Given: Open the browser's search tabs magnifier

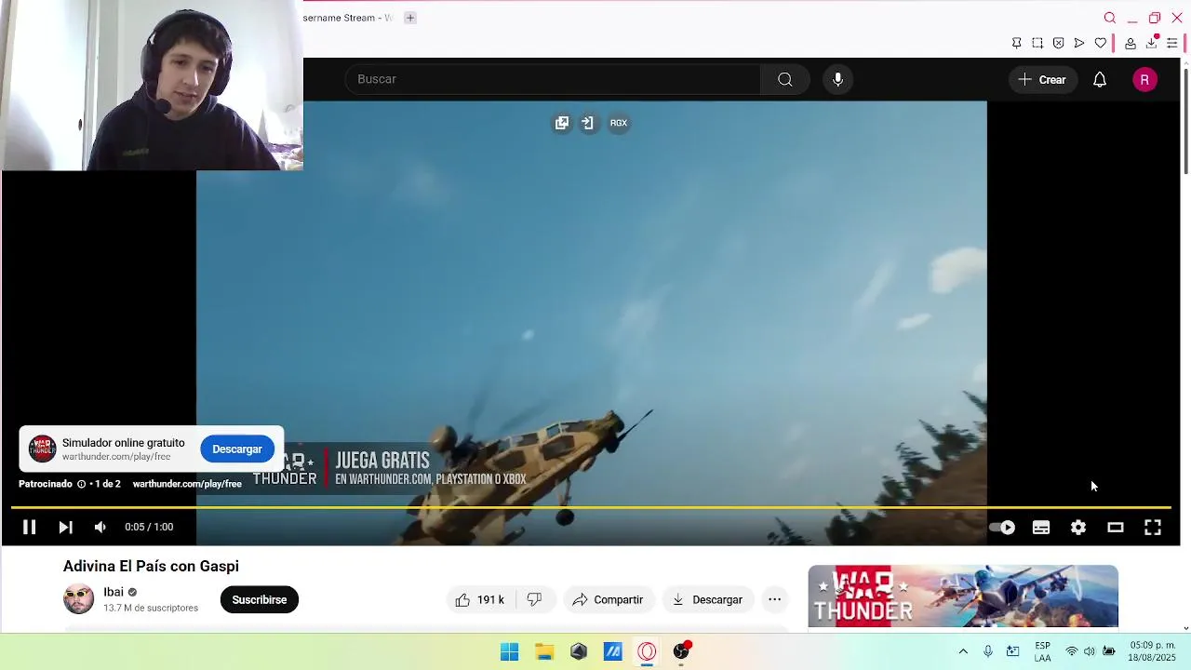Looking at the screenshot, I should 1109,18.
